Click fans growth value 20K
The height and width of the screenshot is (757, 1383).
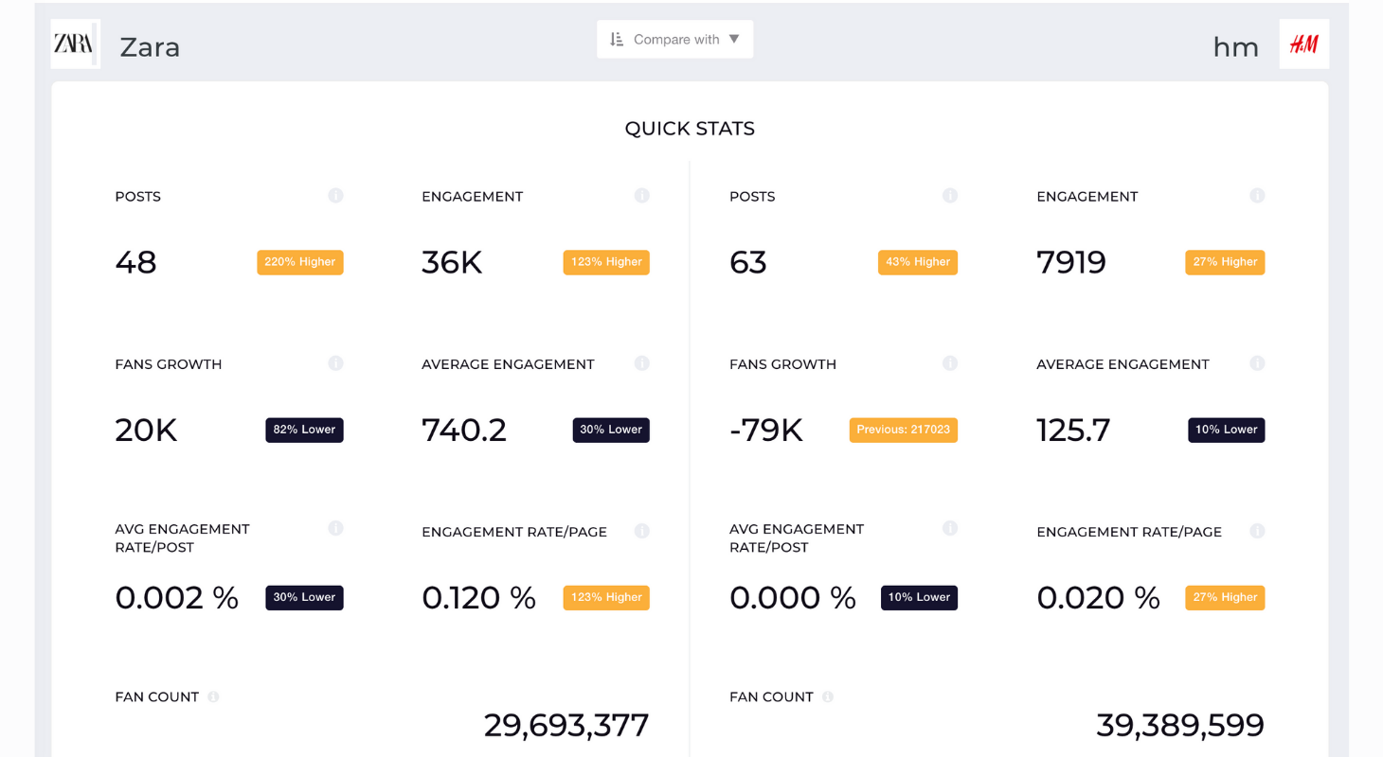pos(146,431)
